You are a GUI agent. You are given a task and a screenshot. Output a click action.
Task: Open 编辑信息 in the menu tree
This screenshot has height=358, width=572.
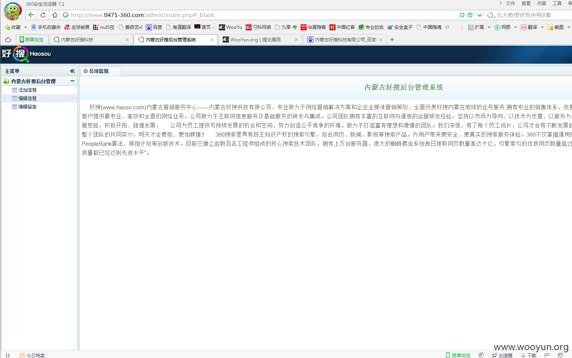(x=27, y=98)
